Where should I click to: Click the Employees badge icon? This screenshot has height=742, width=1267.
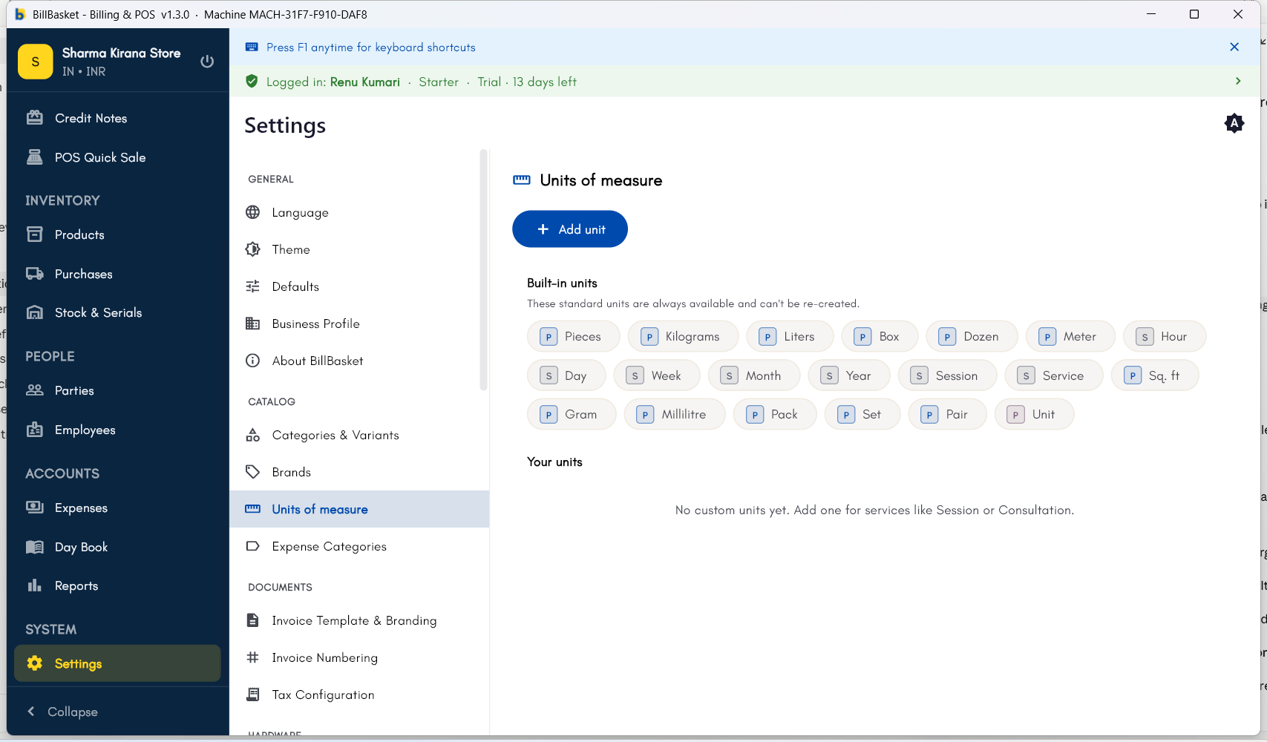coord(35,430)
